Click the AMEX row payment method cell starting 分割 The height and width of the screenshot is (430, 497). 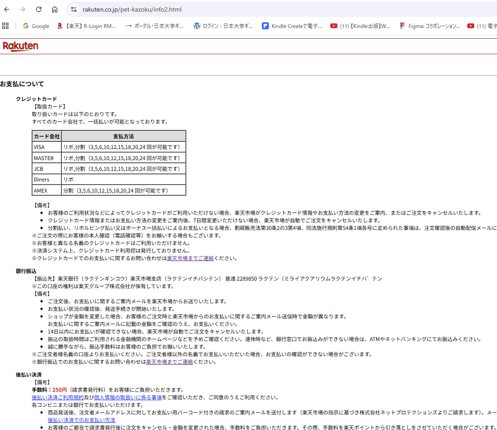[x=124, y=190]
